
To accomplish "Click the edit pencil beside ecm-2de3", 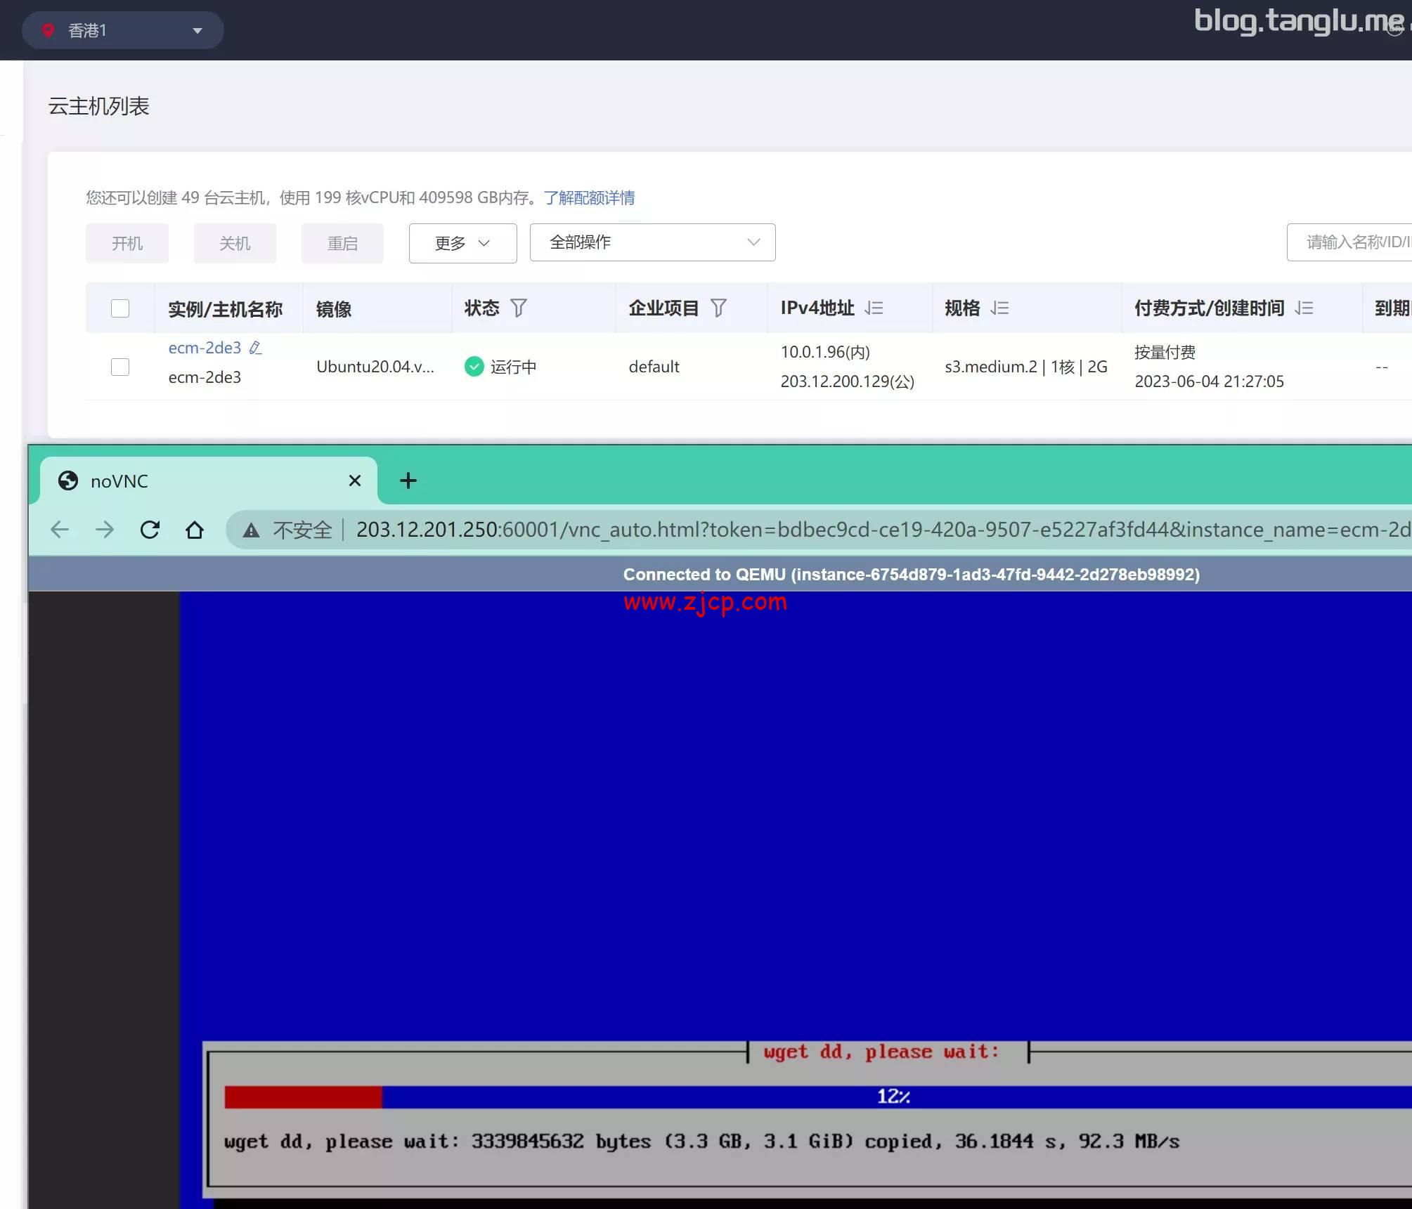I will pos(256,347).
